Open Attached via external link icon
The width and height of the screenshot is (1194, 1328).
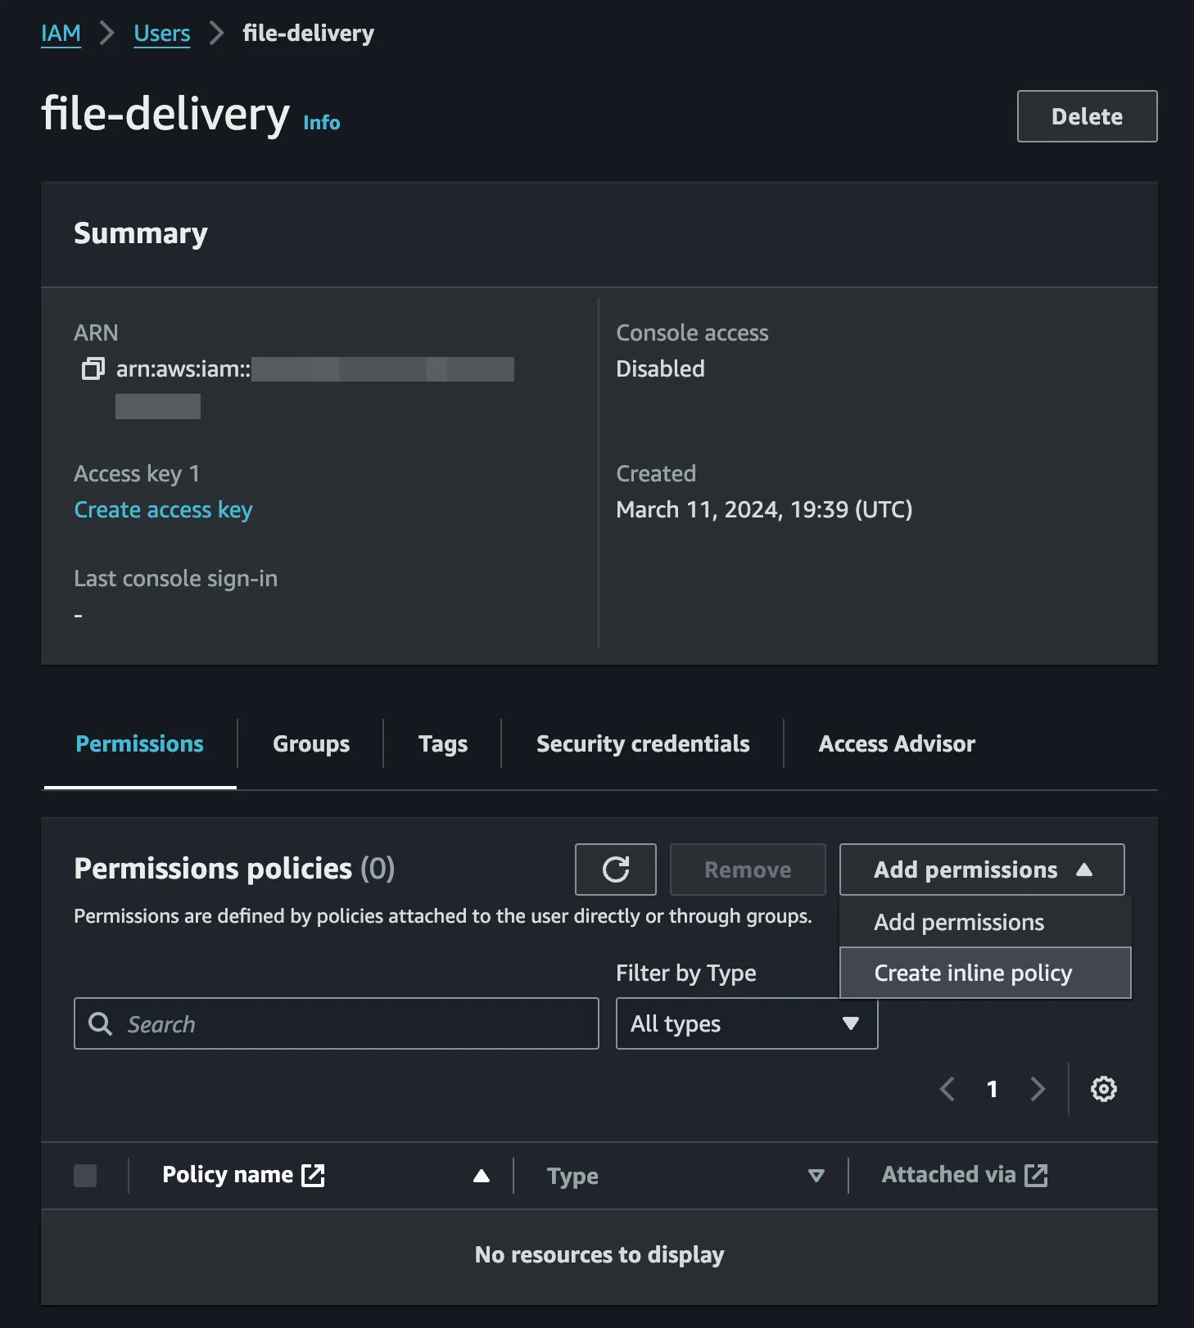pos(1036,1176)
